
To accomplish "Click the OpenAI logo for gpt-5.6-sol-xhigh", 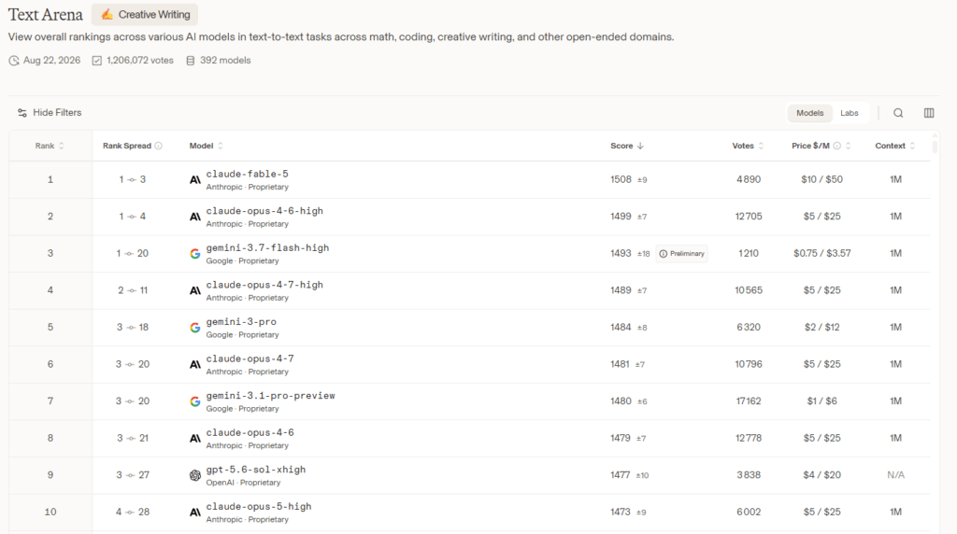I will pos(194,475).
